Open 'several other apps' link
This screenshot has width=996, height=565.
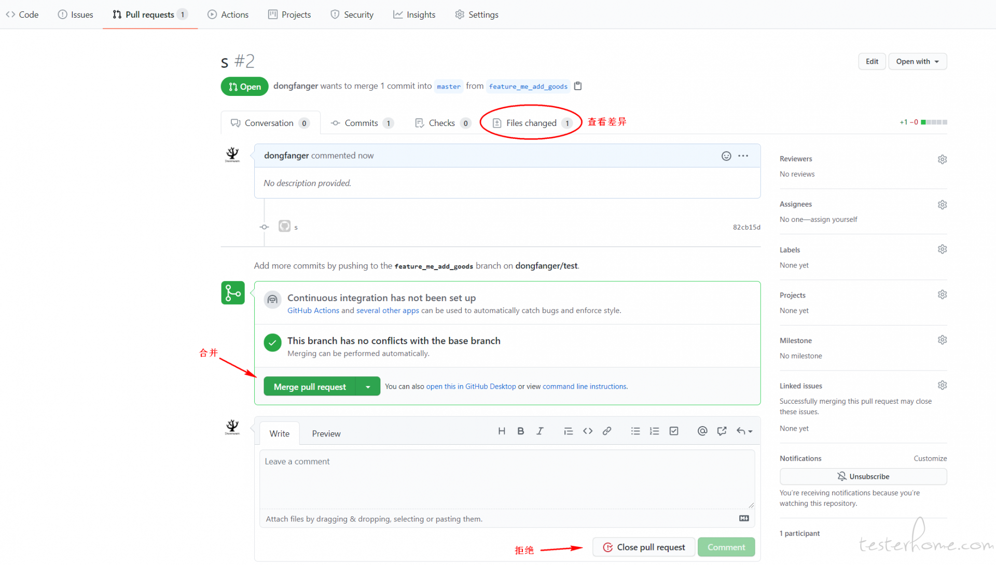point(388,310)
